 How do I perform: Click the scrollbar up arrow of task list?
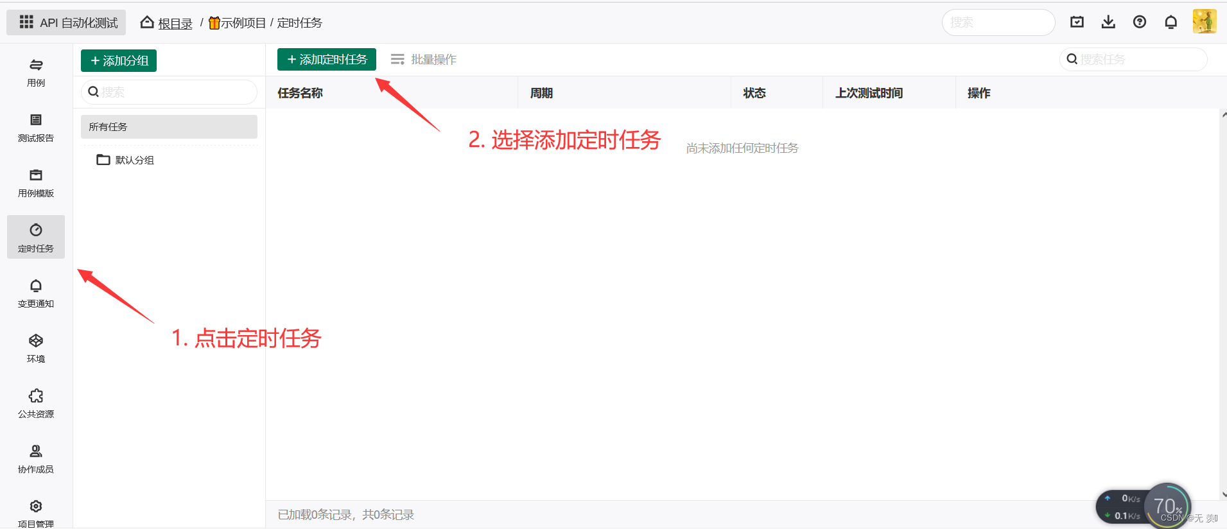click(1224, 116)
